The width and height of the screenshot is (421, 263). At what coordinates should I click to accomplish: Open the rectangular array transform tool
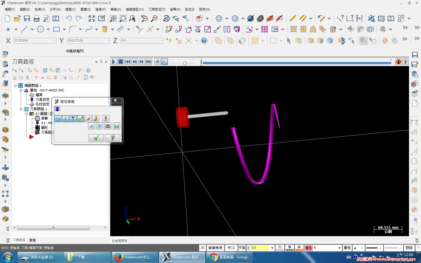point(265,29)
